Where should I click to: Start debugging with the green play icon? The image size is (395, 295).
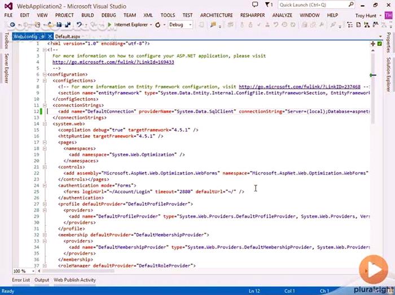click(109, 25)
